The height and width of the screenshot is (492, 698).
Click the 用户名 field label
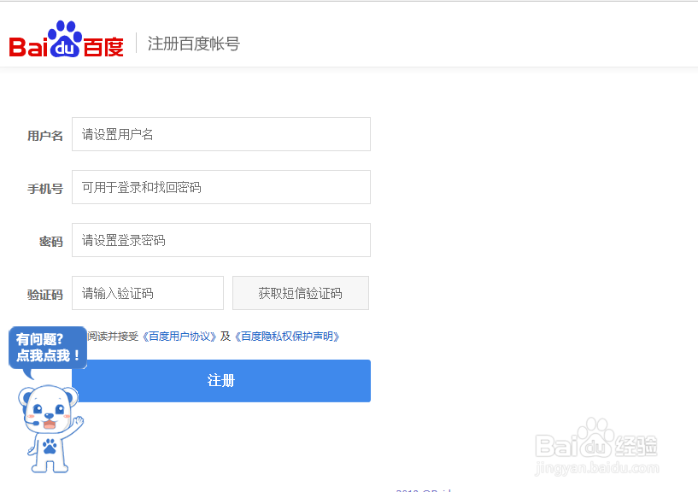pyautogui.click(x=45, y=135)
